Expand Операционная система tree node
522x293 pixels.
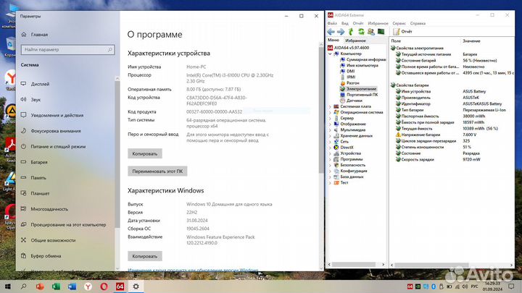pos(330,112)
